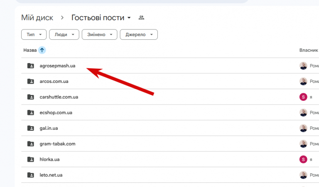Click the arcos.com.ua folder icon

[31, 81]
